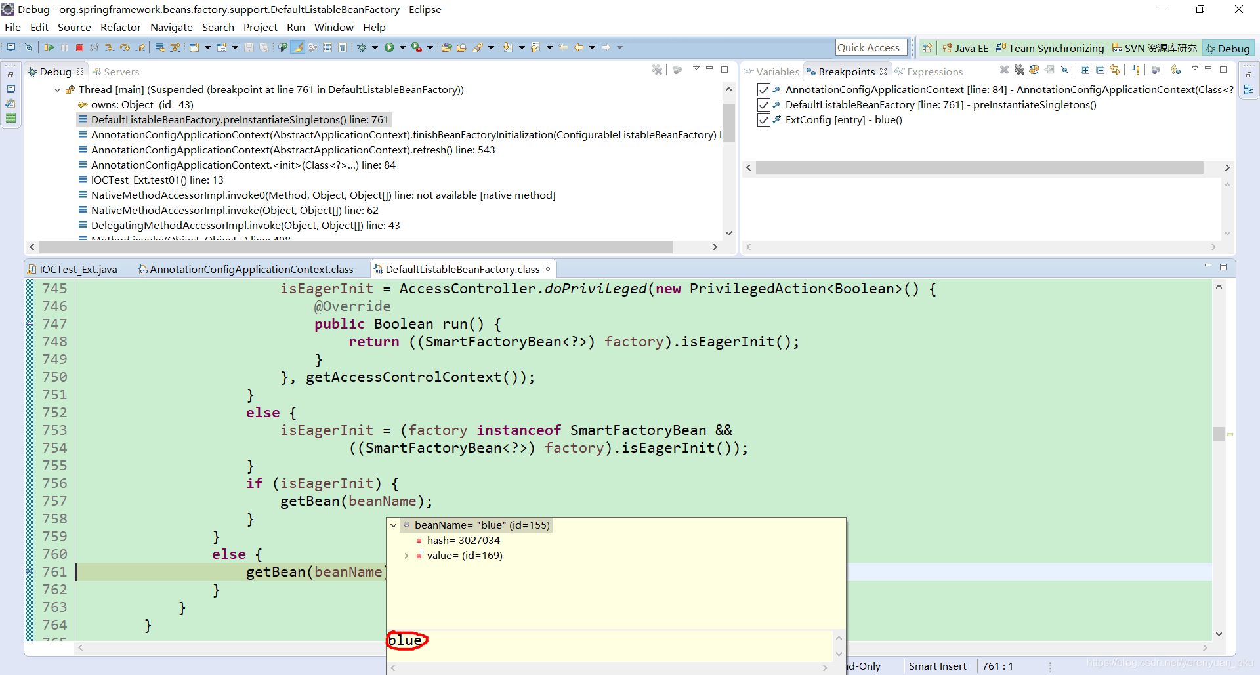Toggle Skip All Breakpoints in Breakpoints view
The height and width of the screenshot is (675, 1260).
[x=1064, y=70]
